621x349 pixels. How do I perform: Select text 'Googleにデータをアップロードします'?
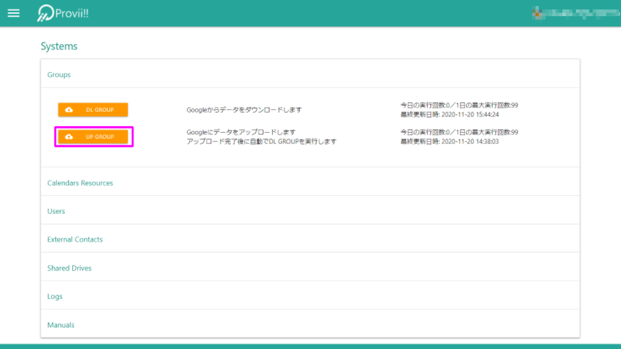tap(241, 132)
